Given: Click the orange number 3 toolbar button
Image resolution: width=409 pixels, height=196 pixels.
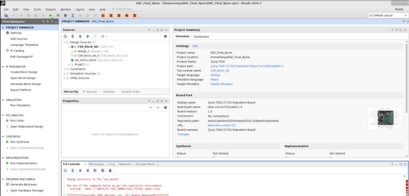Looking at the screenshot, I should [x=119, y=16].
